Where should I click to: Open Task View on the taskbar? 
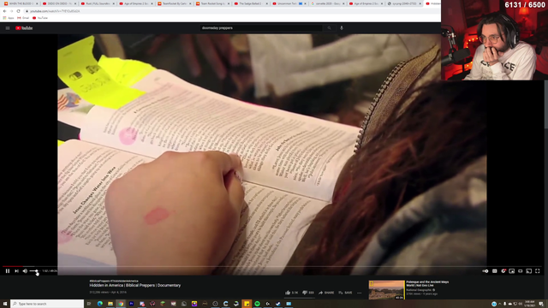click(x=89, y=304)
